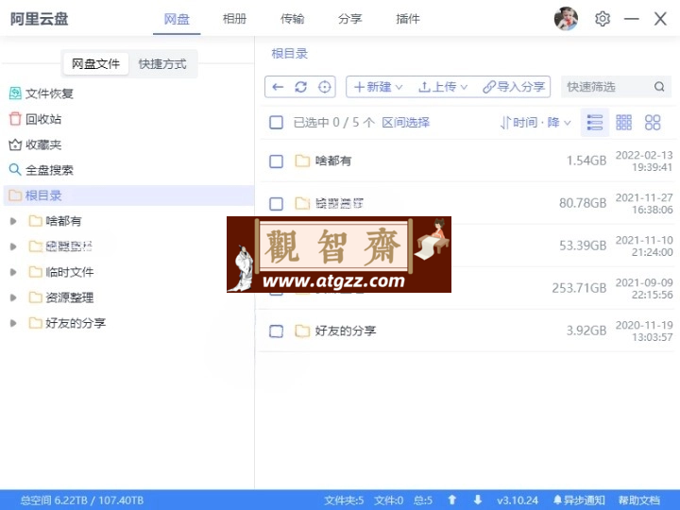Open 全盘搜索 search

tap(42, 170)
